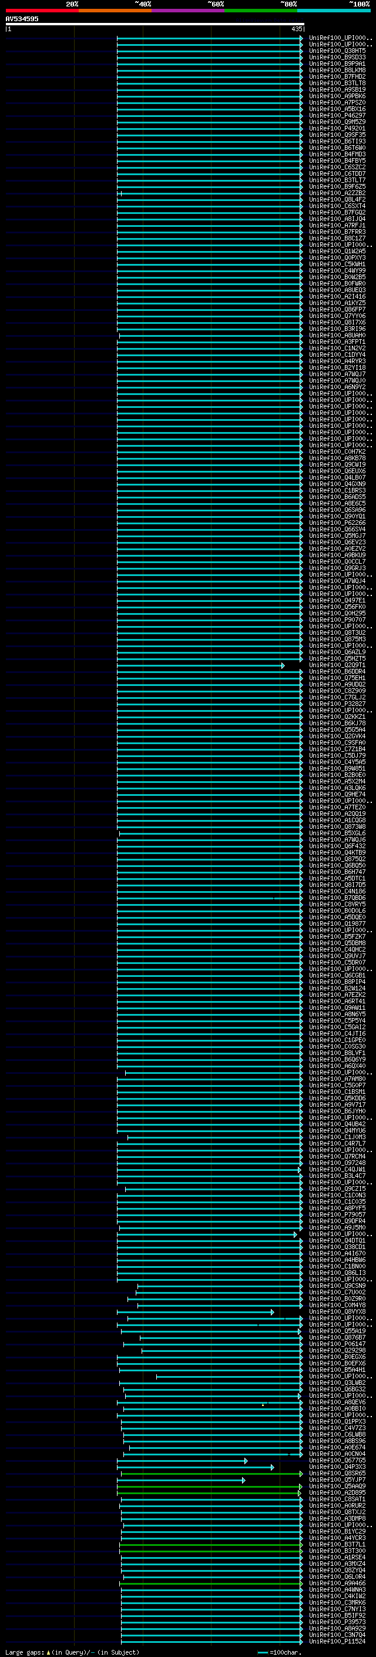Click the UniRef100_C0H7K2 label
This screenshot has width=376, height=1657.
[x=337, y=451]
